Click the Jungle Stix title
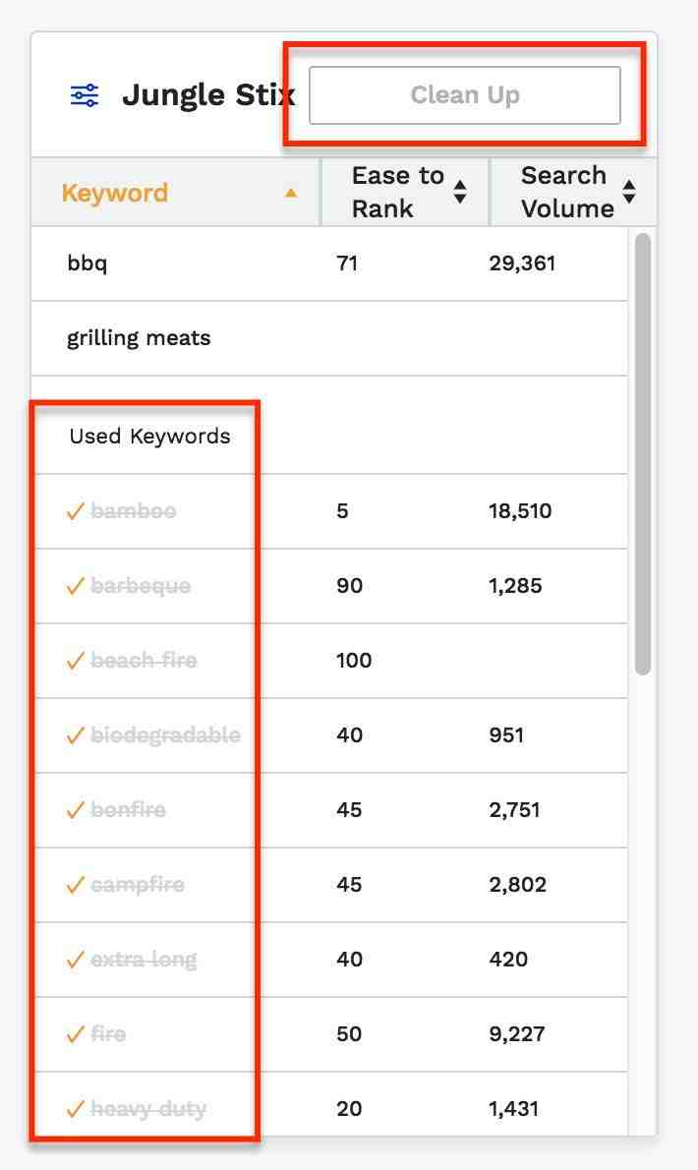The height and width of the screenshot is (1170, 698). (207, 95)
